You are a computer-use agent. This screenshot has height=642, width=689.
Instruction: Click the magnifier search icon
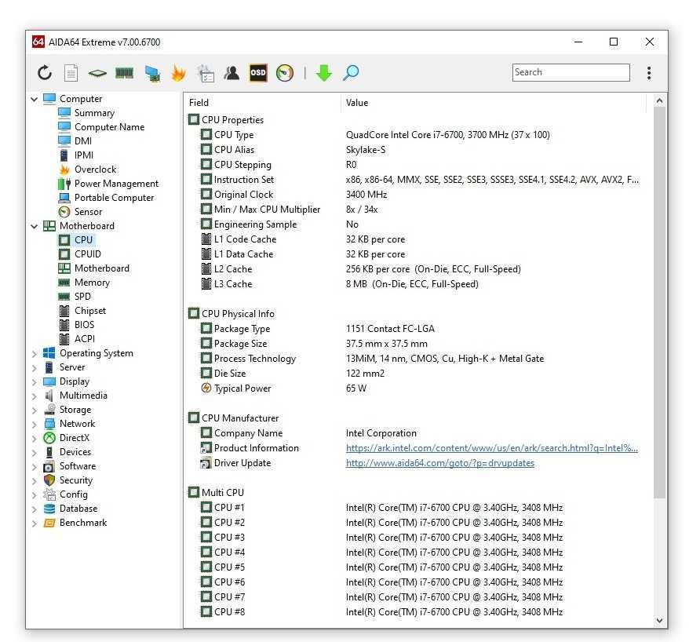pos(351,73)
